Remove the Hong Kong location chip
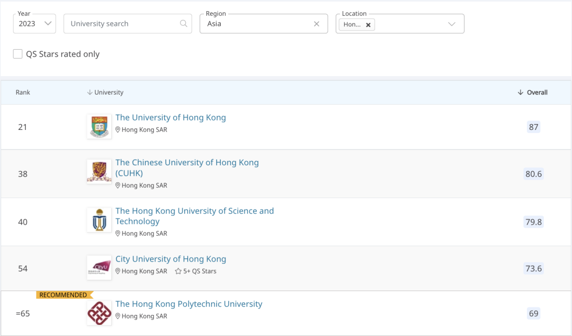This screenshot has height=336, width=572. coord(368,24)
